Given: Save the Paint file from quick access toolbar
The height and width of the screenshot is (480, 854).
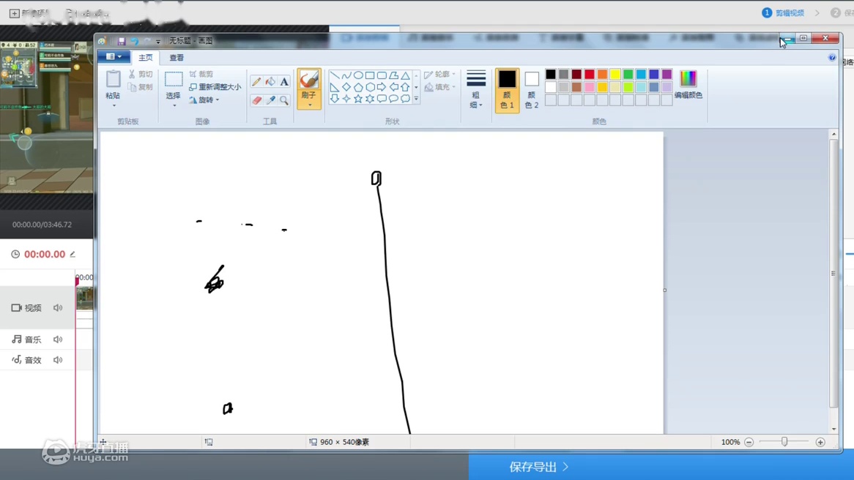Looking at the screenshot, I should tap(122, 41).
